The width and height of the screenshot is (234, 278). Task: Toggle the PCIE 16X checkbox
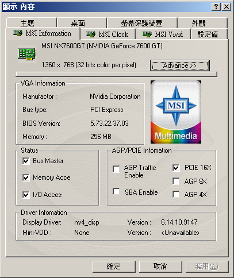click(176, 168)
